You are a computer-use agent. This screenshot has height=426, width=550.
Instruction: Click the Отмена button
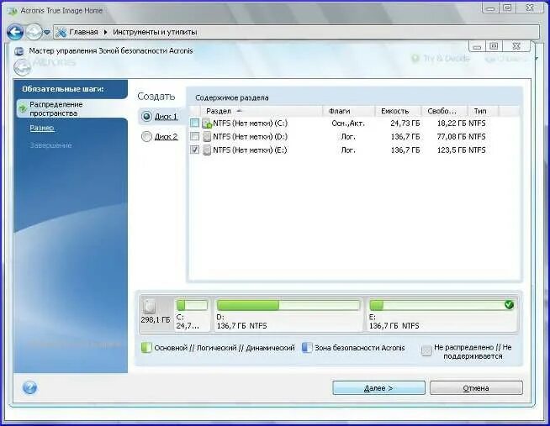click(476, 388)
